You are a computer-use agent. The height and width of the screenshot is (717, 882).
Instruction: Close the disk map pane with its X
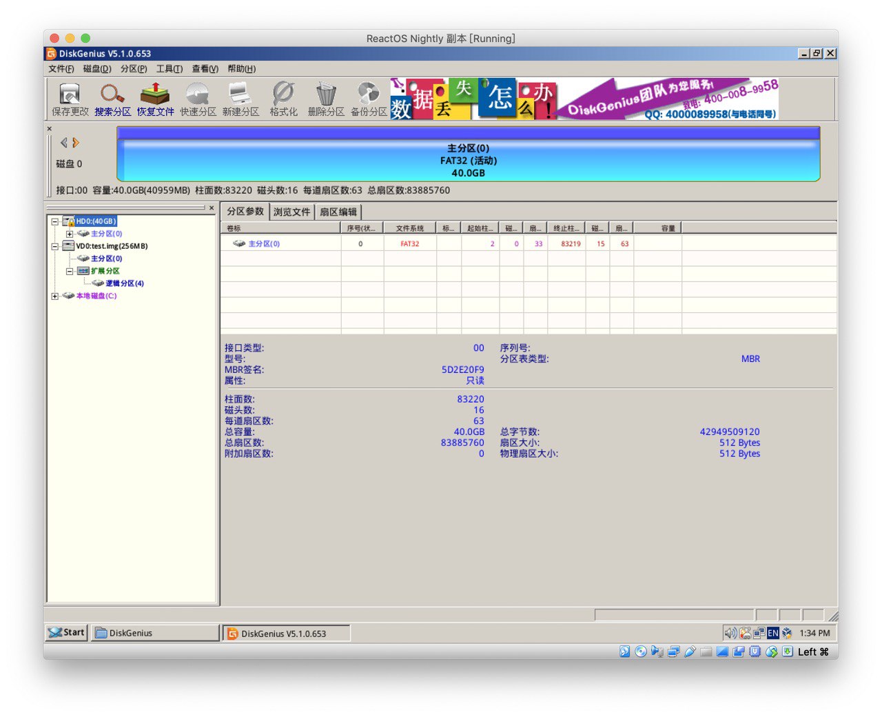[x=50, y=129]
